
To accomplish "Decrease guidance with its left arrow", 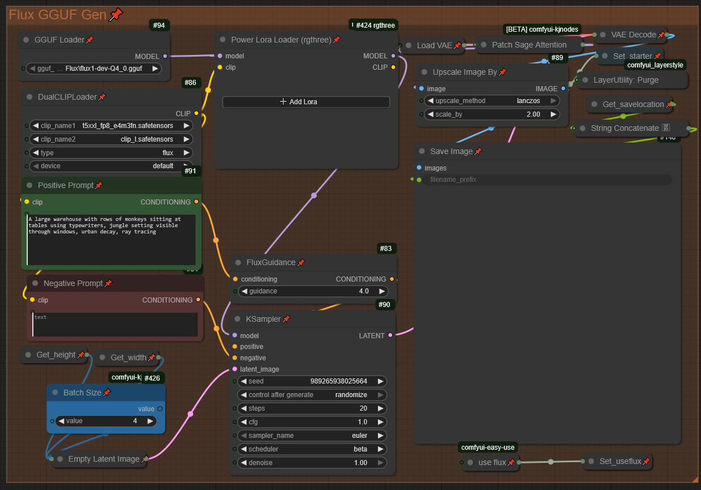I will [x=245, y=291].
